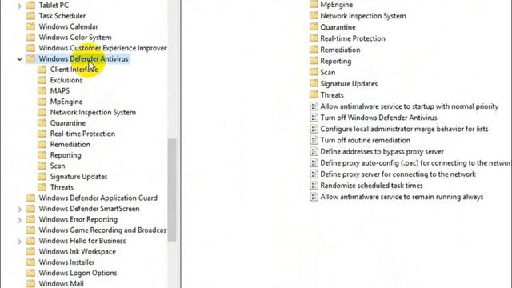Screen dimensions: 512x288
Task: Expand the Tablet PC tree node
Action: (19, 6)
